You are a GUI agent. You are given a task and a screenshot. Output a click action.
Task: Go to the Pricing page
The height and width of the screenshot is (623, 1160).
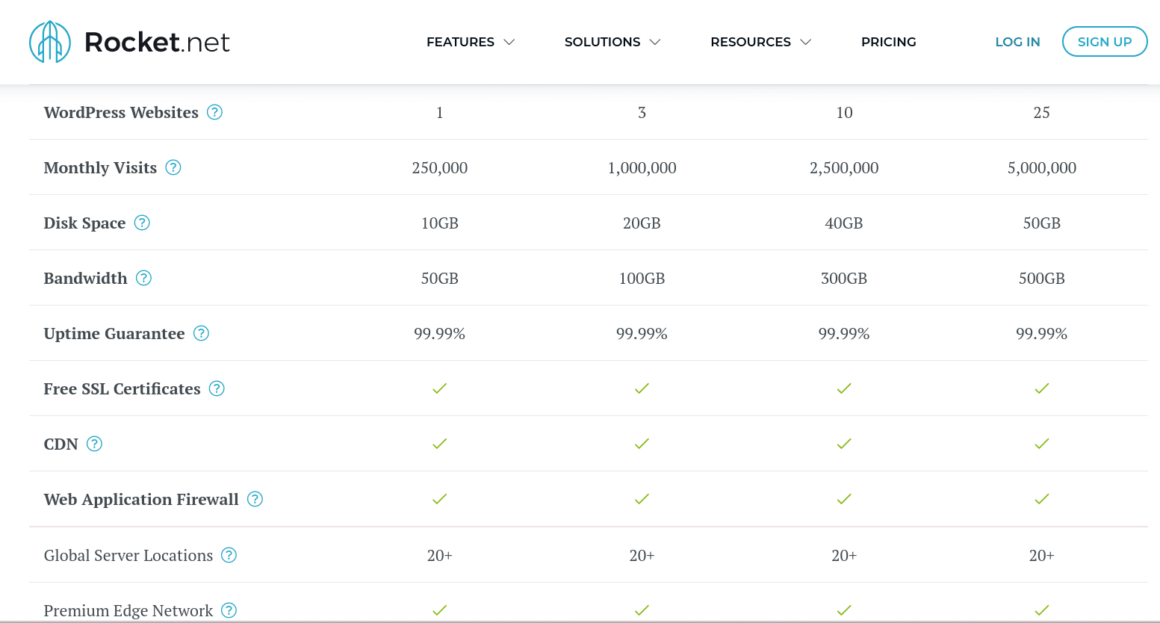[x=888, y=42]
